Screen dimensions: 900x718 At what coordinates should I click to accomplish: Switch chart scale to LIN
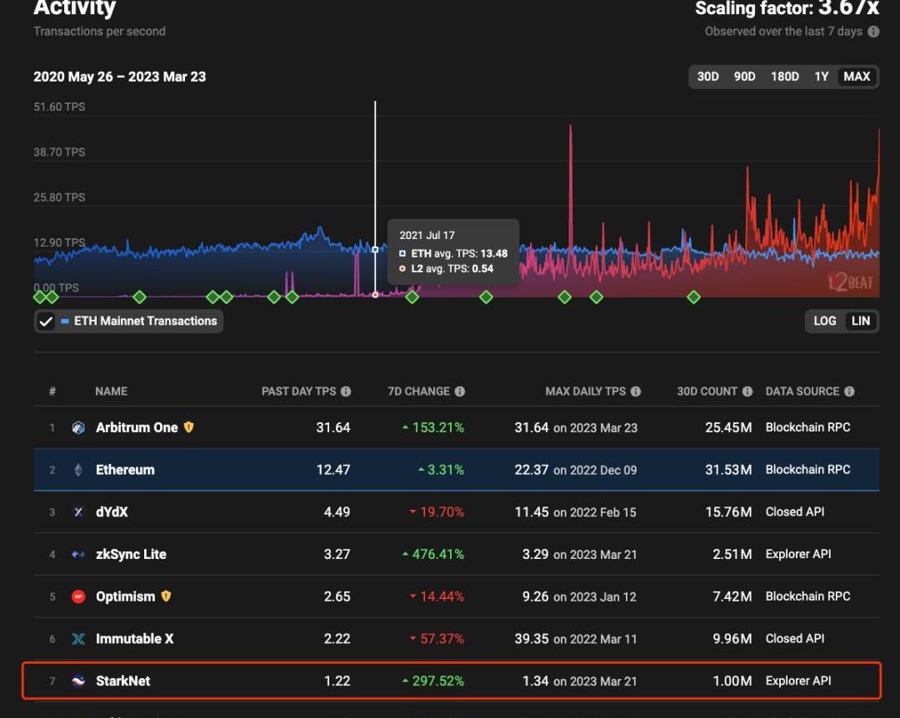861,321
